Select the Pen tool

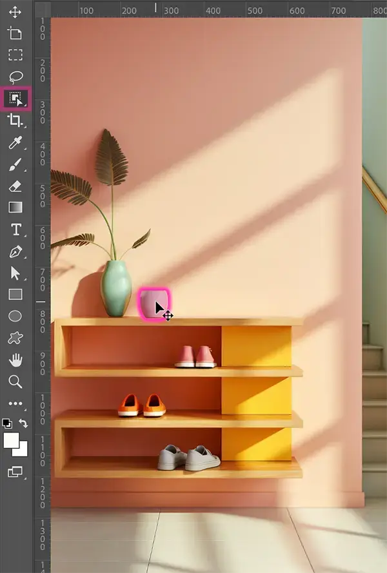(15, 251)
